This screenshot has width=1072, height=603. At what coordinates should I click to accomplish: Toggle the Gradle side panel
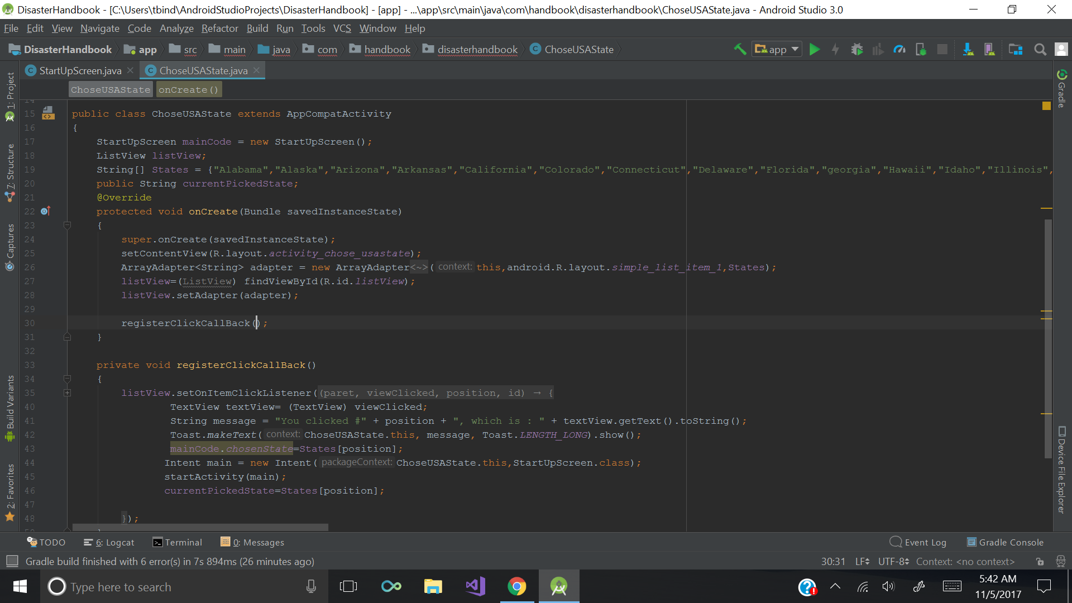(x=1061, y=89)
